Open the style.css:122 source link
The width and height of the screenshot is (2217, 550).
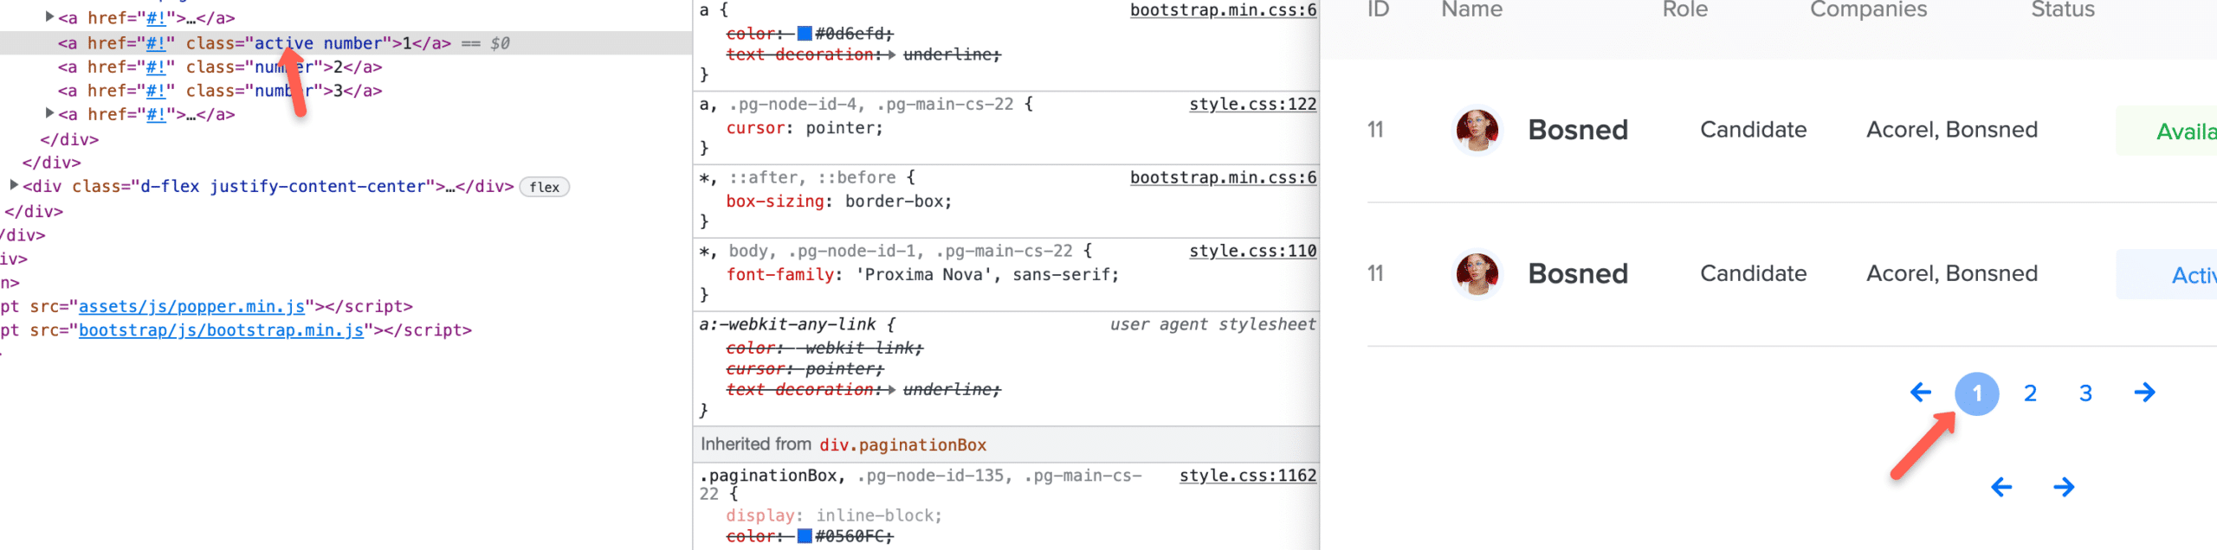tap(1252, 104)
